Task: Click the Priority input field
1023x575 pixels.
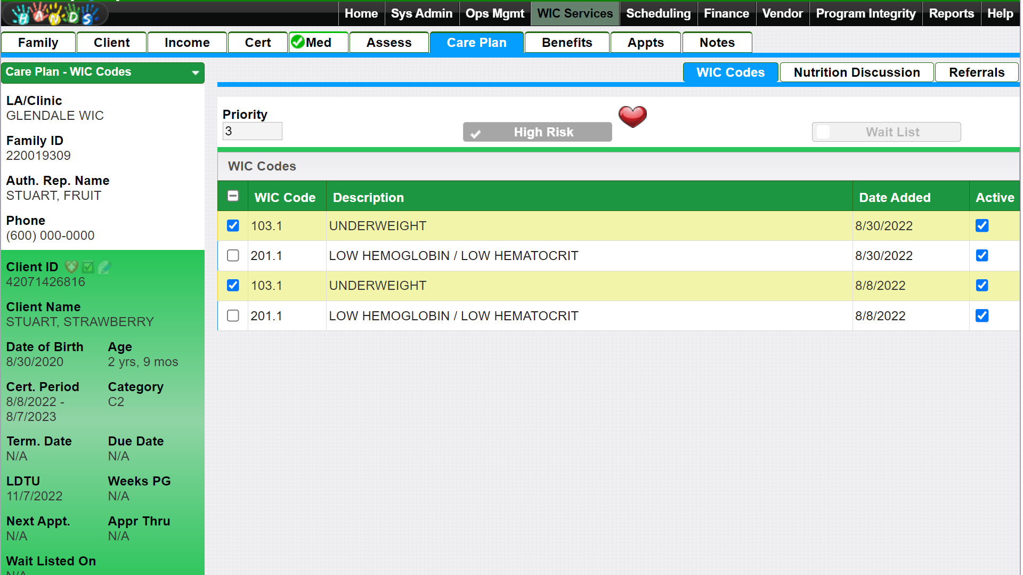Action: coord(252,132)
